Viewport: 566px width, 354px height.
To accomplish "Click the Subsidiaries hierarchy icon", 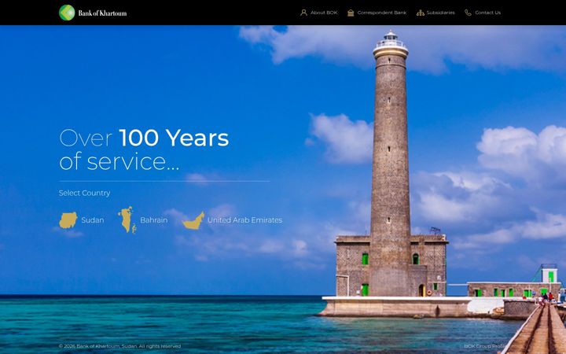I will click(420, 13).
